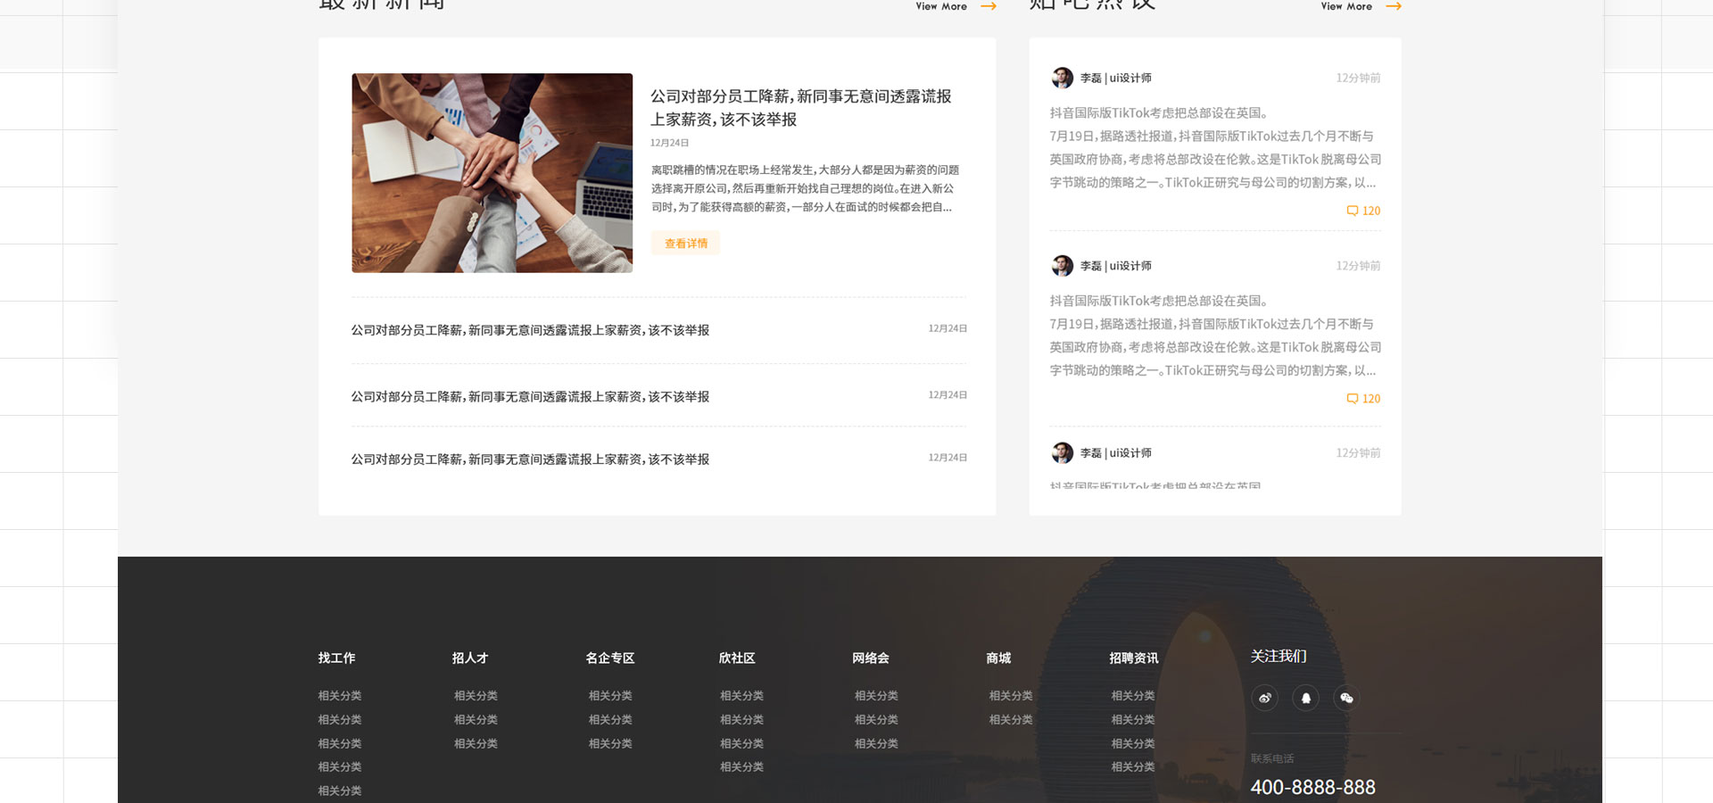The height and width of the screenshot is (803, 1713).
Task: Open the last news item in list
Action: pos(530,459)
